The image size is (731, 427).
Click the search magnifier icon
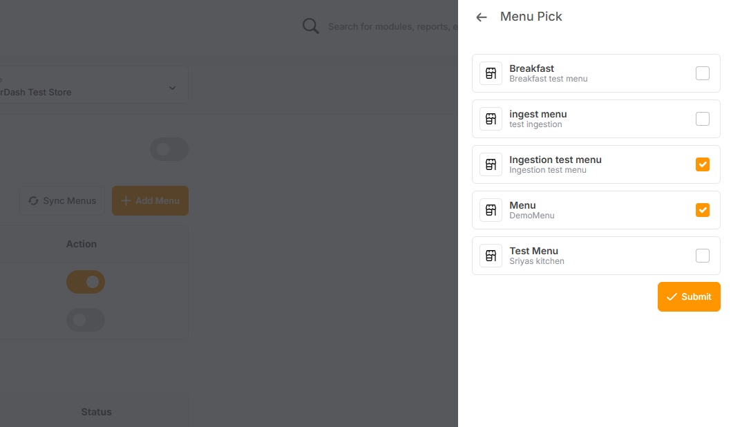pyautogui.click(x=311, y=26)
